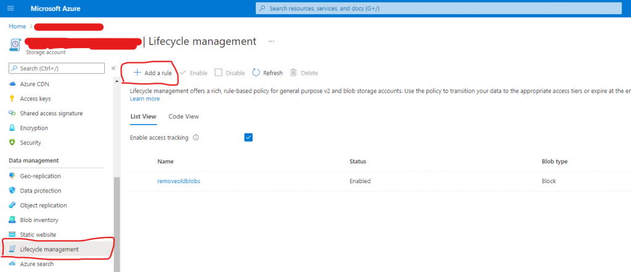Switch to the Code View tab
631x272 pixels.
point(184,117)
